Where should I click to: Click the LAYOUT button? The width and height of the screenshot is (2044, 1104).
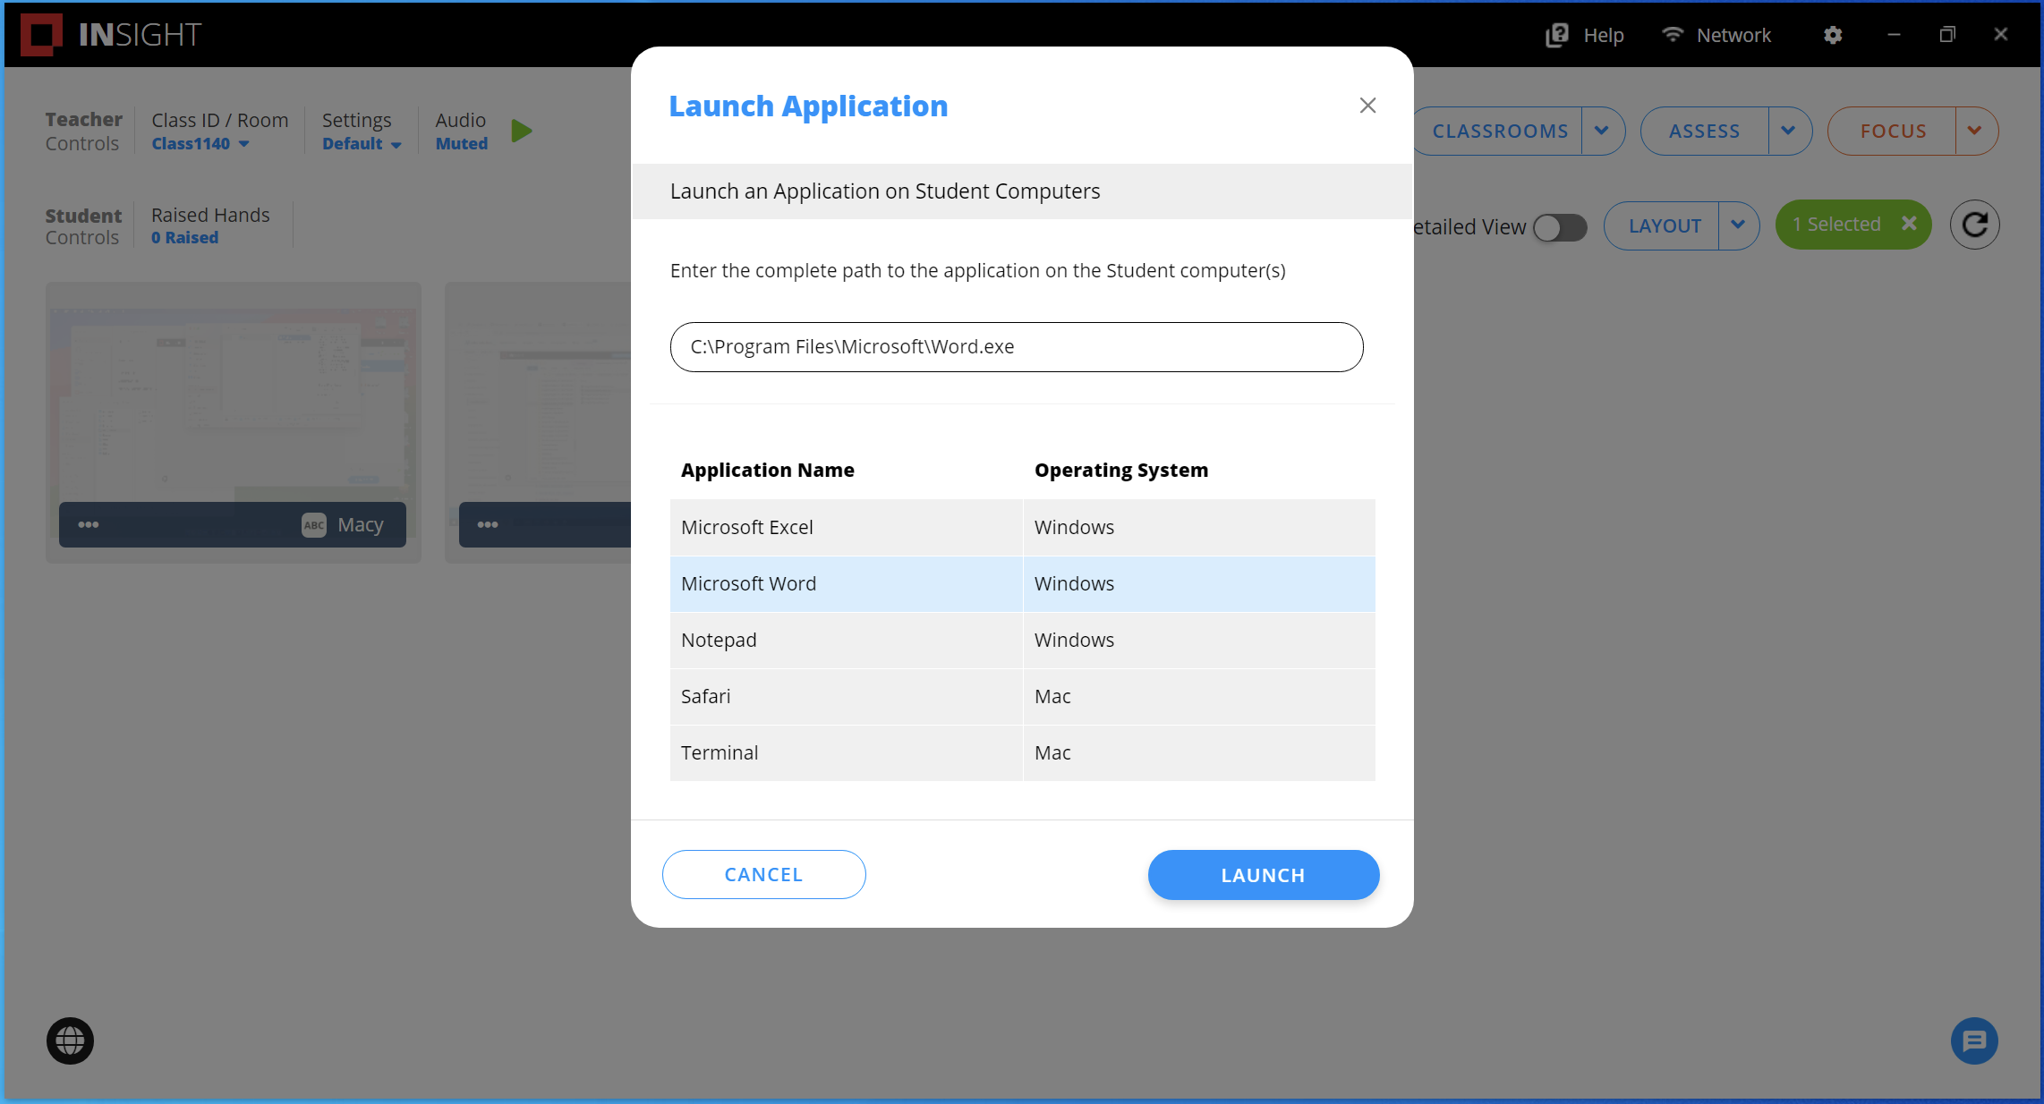(1664, 225)
